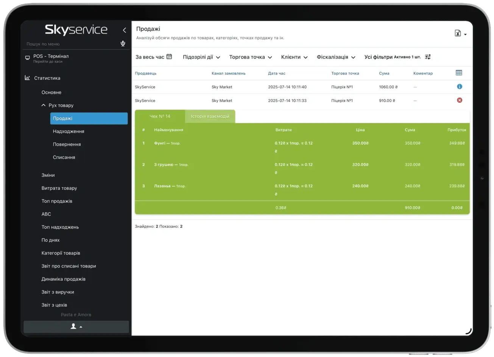
Task: Switch to the Історія взаємодій tab
Action: (210, 116)
